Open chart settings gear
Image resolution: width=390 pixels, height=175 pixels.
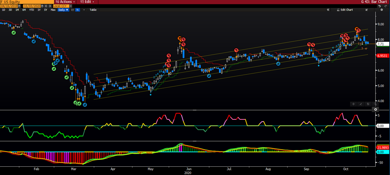coord(381,10)
